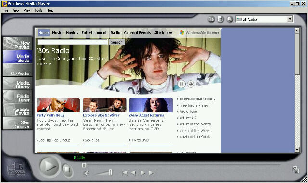Click the seek bar thumb
The height and width of the screenshot is (183, 308).
[x=84, y=165]
